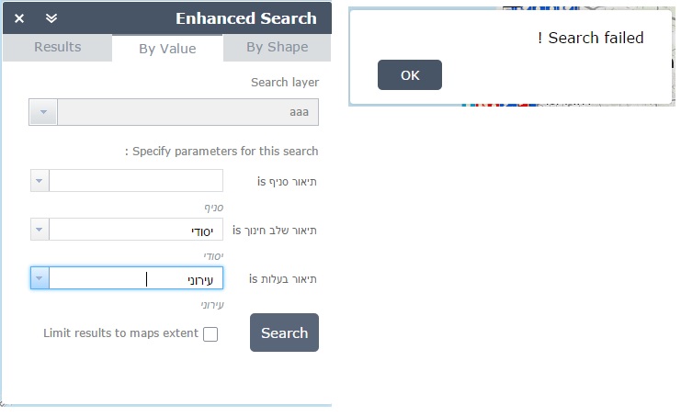
Task: Expand dropdown arrow for תיאור שלב חינוך field
Action: click(x=40, y=230)
